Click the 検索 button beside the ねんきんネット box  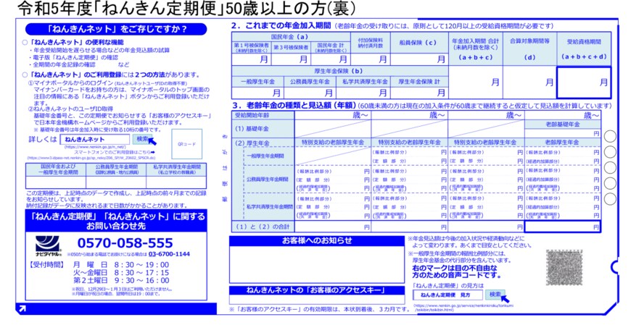point(142,138)
